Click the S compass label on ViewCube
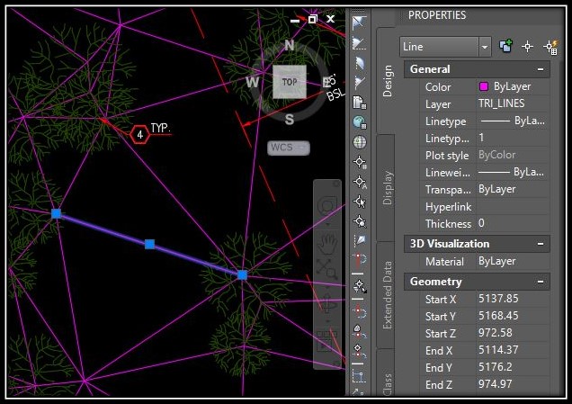This screenshot has height=404, width=572. point(290,119)
